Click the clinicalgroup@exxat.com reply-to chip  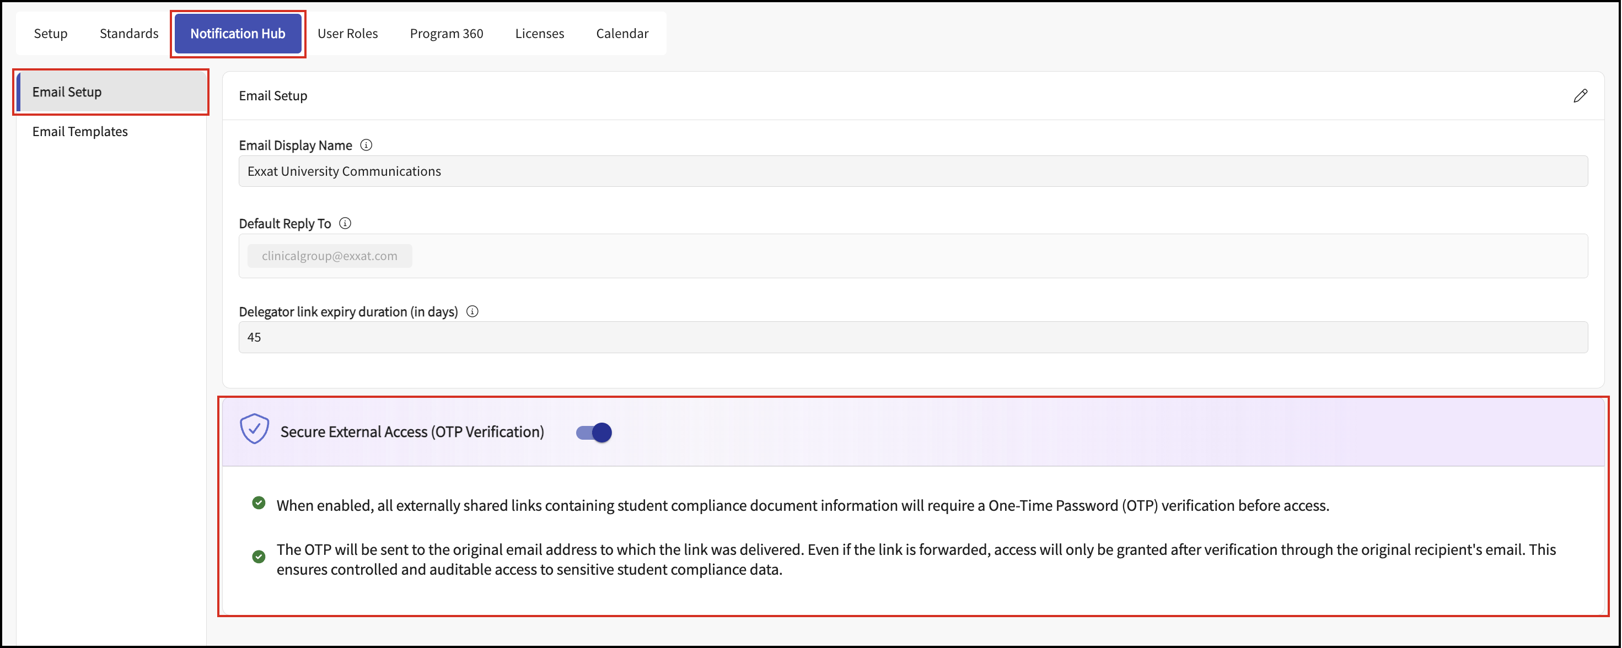point(329,256)
